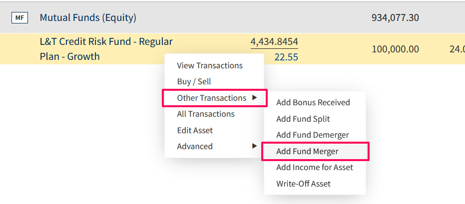Image resolution: width=465 pixels, height=204 pixels.
Task: Choose Add Fund Split option
Action: [303, 119]
